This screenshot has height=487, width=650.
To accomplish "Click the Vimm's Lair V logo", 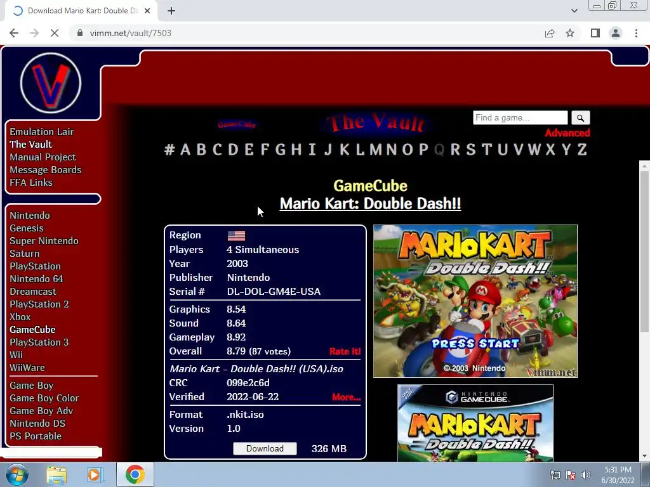I will tap(51, 83).
